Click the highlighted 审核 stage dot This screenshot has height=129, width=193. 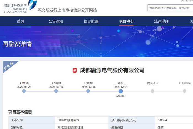[x=120, y=91]
